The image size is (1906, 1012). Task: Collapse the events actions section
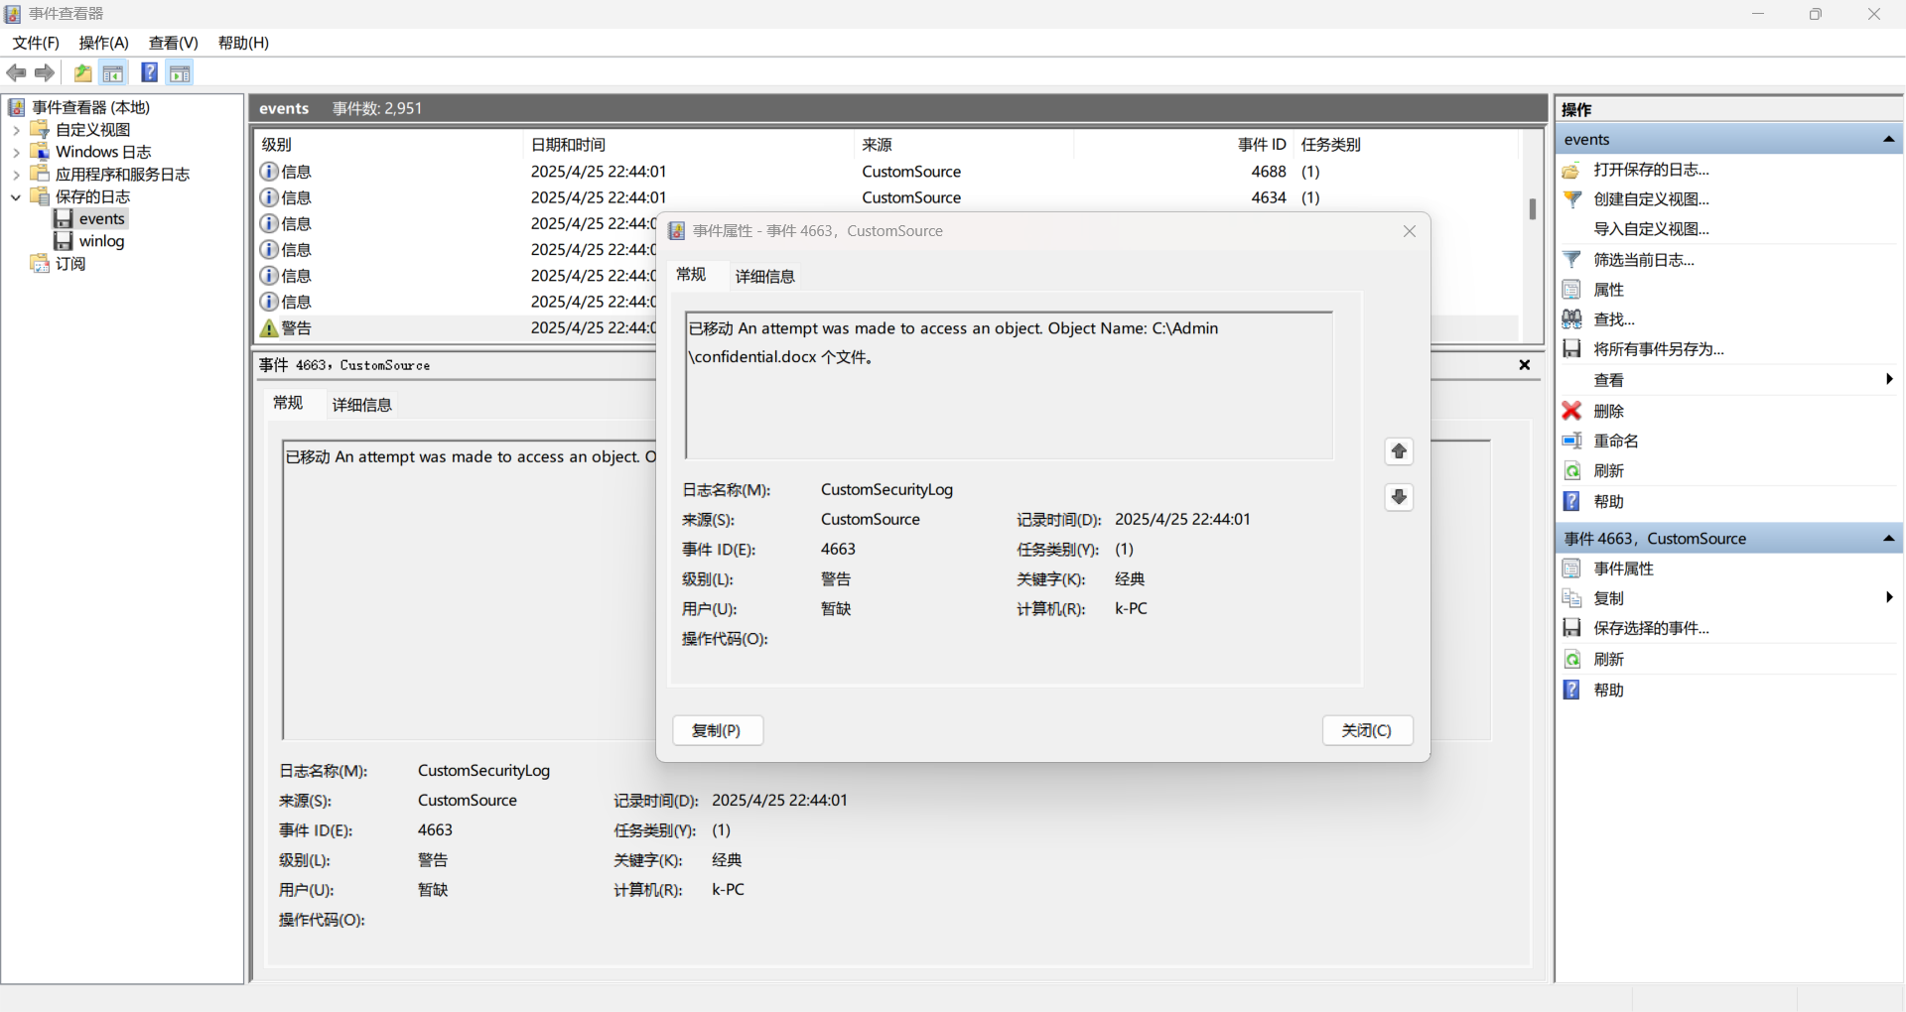(1889, 139)
